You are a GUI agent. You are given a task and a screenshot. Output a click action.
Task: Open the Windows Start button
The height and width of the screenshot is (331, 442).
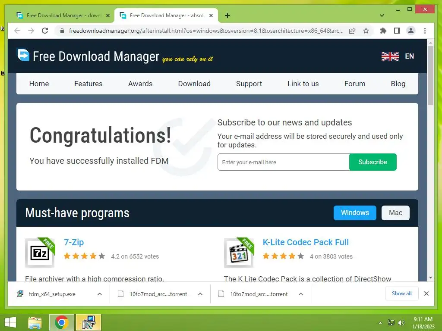[10, 322]
